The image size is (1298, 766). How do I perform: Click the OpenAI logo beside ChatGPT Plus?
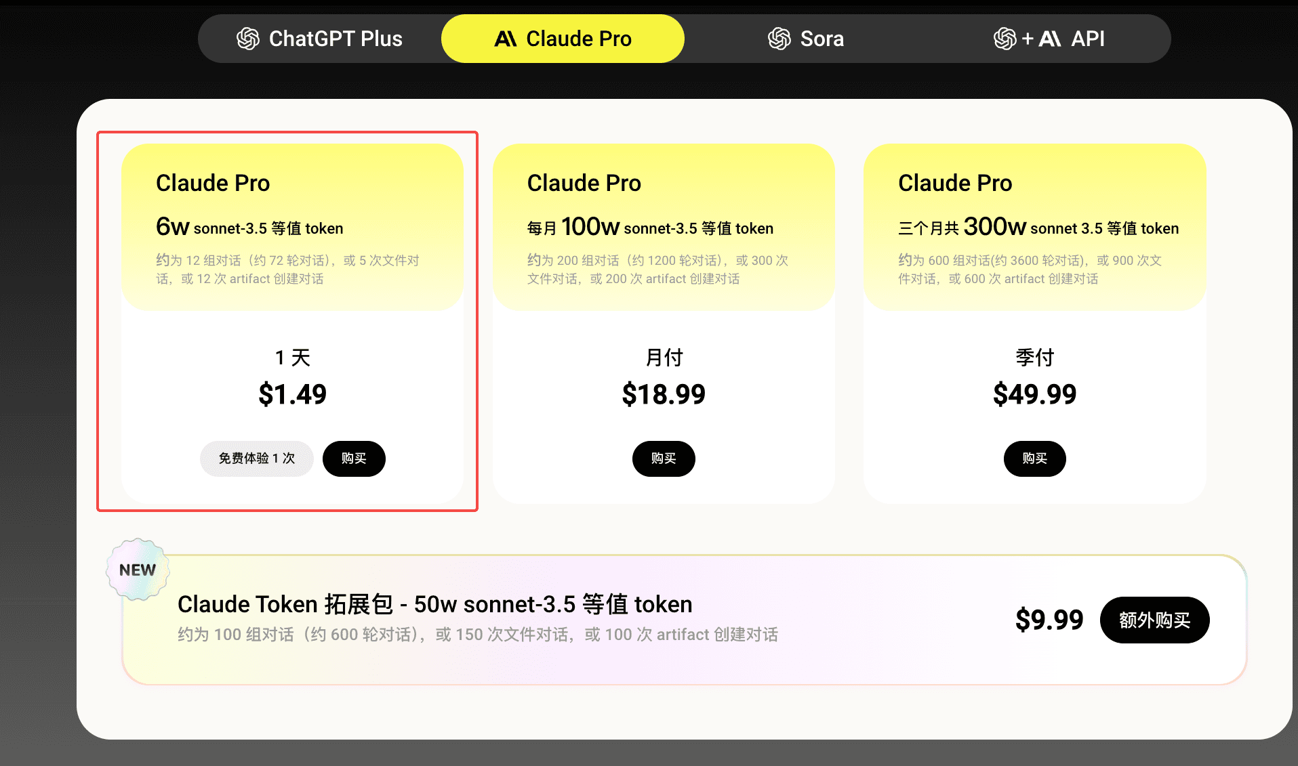pos(248,39)
